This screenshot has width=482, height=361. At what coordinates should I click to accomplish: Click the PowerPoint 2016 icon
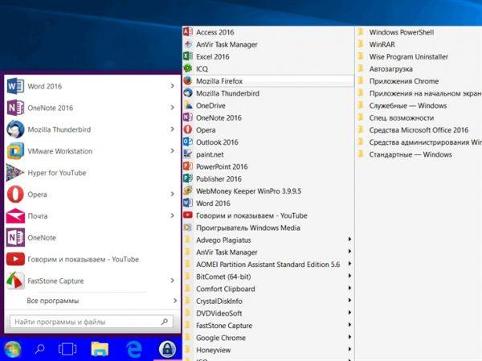[188, 166]
